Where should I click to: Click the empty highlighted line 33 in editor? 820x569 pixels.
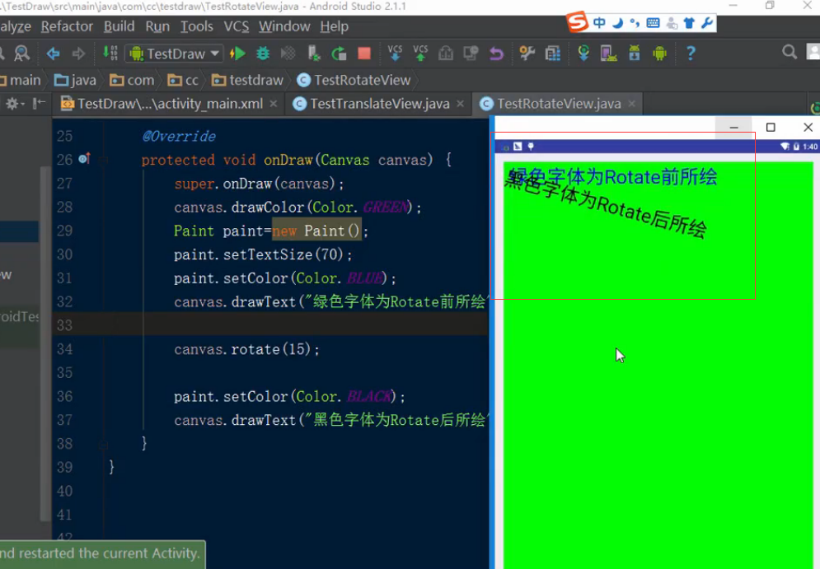[269, 325]
